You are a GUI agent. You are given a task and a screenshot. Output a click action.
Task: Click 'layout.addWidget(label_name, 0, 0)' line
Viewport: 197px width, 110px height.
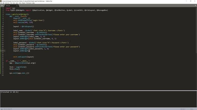tap(29, 37)
